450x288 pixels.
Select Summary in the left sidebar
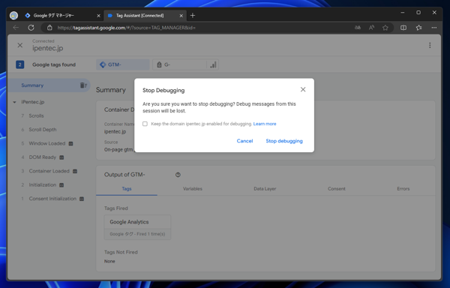point(32,85)
